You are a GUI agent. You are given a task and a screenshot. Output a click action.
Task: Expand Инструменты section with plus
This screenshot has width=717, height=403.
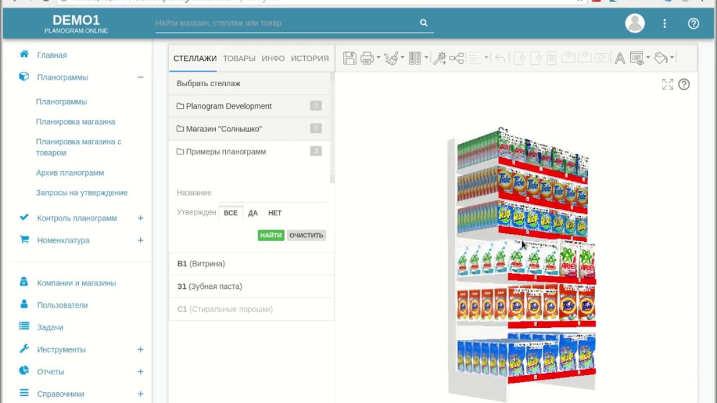[x=141, y=350]
